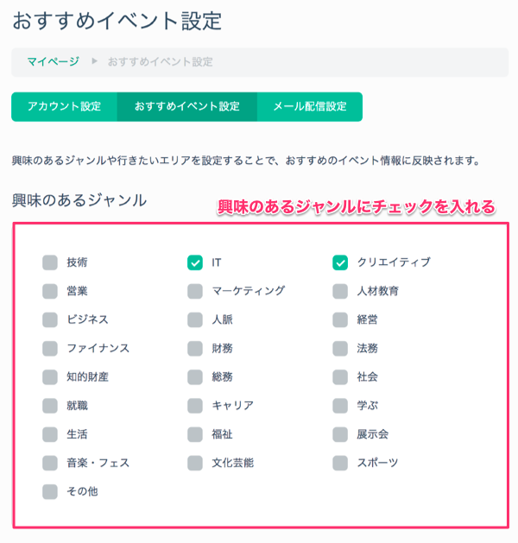Check the ビジネス genre option
Image resolution: width=518 pixels, height=543 pixels.
coord(50,319)
